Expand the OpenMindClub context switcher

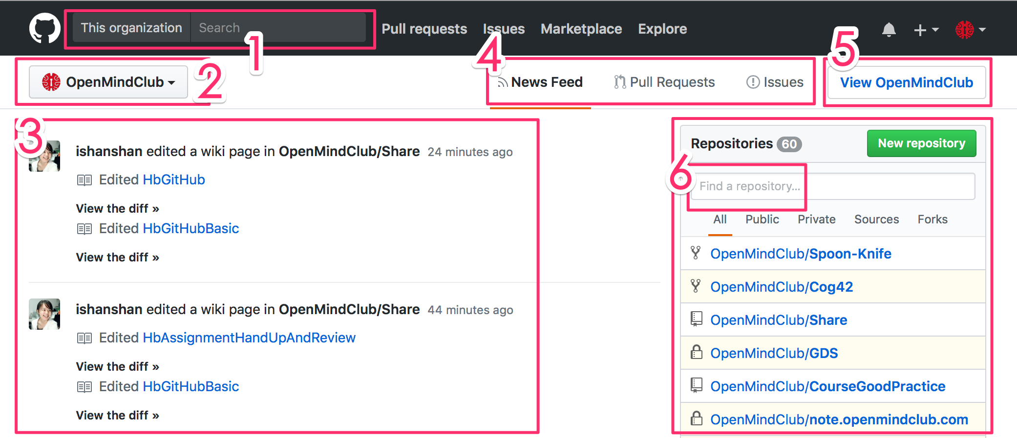[108, 82]
